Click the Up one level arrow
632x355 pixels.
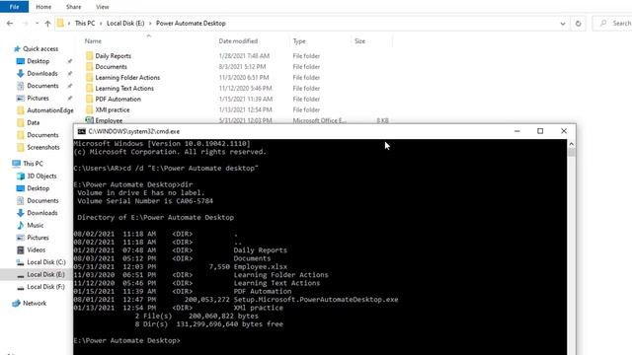[47, 24]
